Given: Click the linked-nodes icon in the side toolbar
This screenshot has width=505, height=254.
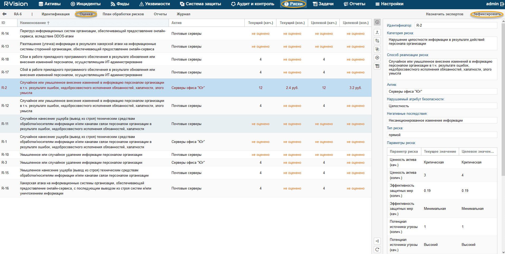Looking at the screenshot, I should (377, 41).
